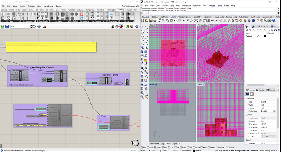Toggle Cen osnap checkbox
Screen dimensions: 281x152
[169, 148]
